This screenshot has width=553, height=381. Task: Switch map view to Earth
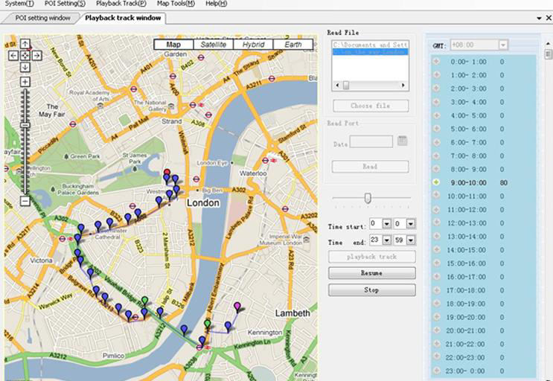(x=293, y=45)
